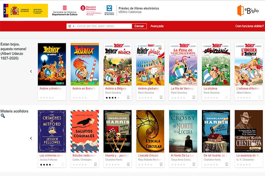Click star rating on Saludos nada cordiales
This screenshot has height=176, width=265.
point(80,165)
